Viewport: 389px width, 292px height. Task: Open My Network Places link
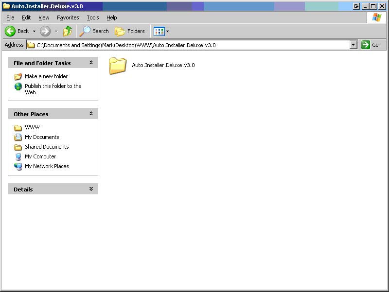[47, 166]
